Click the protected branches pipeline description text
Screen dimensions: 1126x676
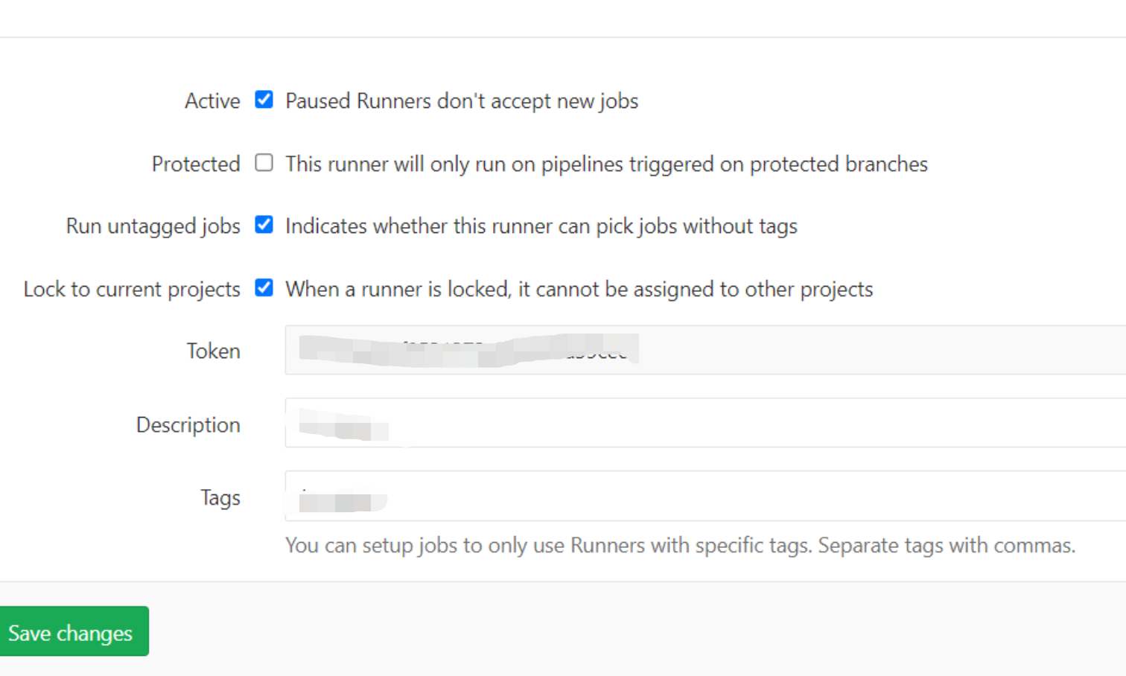pos(606,164)
